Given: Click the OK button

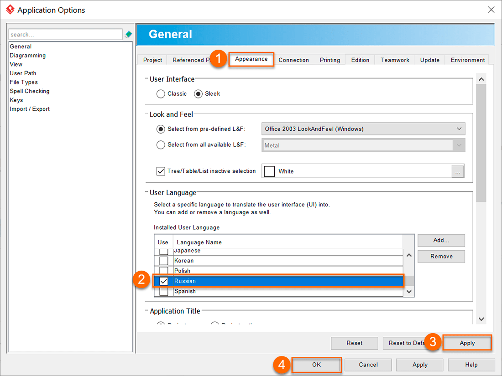Looking at the screenshot, I should [316, 365].
